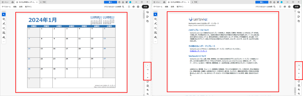
Task: Go to Home icon in left window
Action: tap(12, 2)
